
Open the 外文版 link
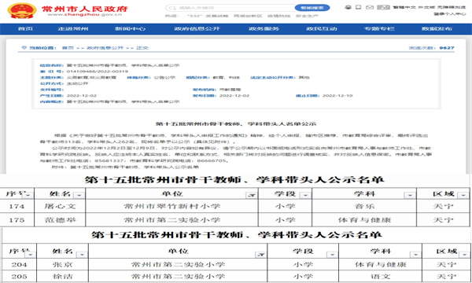pyautogui.click(x=426, y=7)
